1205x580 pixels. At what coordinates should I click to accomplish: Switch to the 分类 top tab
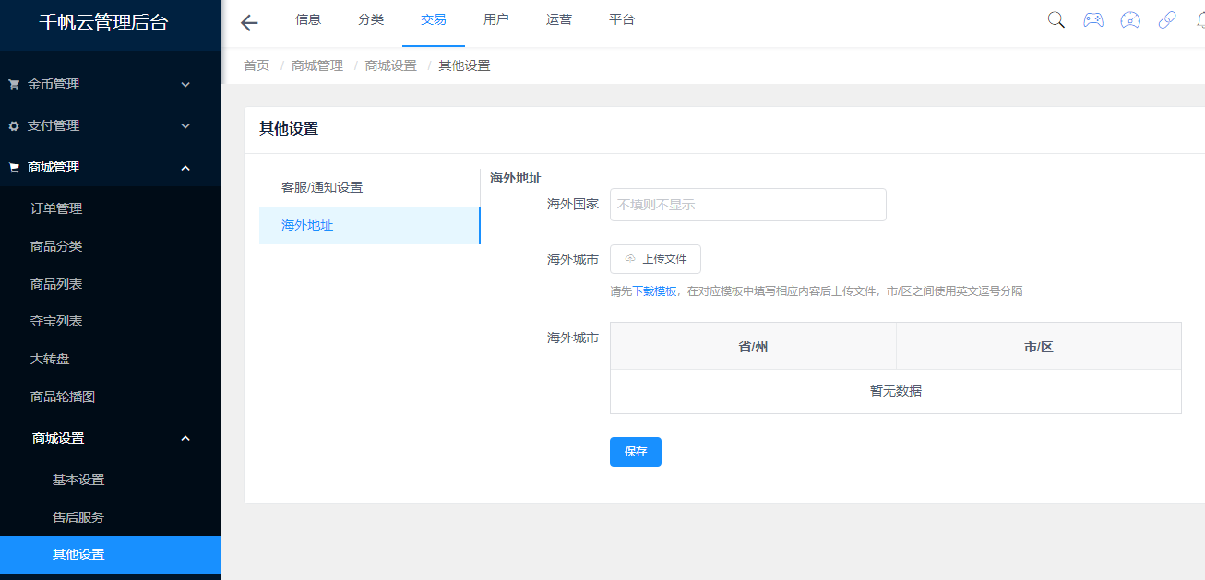[x=371, y=19]
